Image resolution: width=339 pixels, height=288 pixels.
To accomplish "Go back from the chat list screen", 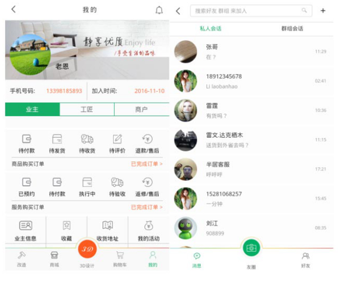I will (x=178, y=11).
